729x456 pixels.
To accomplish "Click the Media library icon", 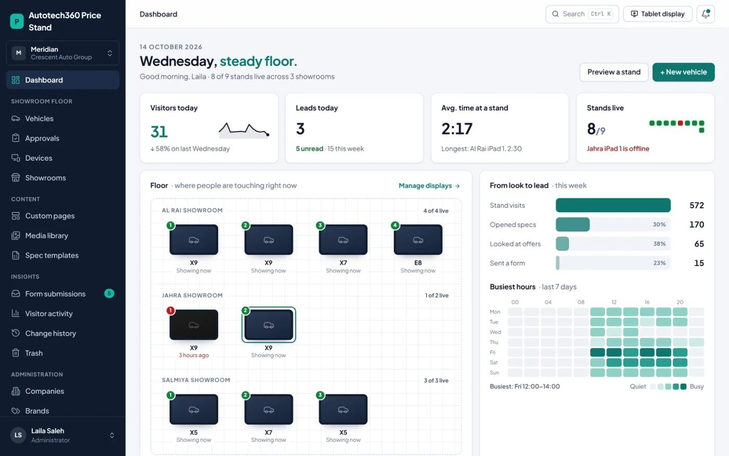I will coord(16,236).
